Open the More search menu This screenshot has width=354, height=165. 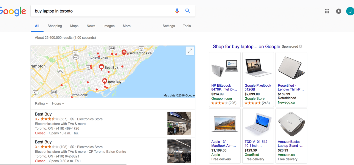(x=127, y=26)
